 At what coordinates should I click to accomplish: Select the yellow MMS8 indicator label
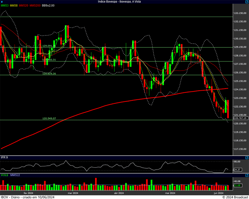tap(14, 6)
